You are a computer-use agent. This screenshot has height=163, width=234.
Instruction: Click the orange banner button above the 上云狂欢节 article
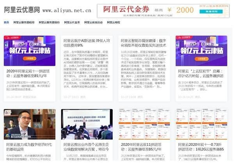pyautogui.click(x=202, y=59)
